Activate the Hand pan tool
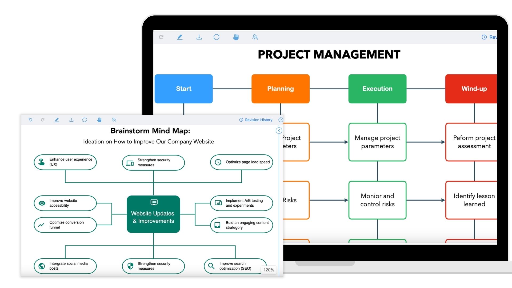The width and height of the screenshot is (512, 288). [99, 120]
